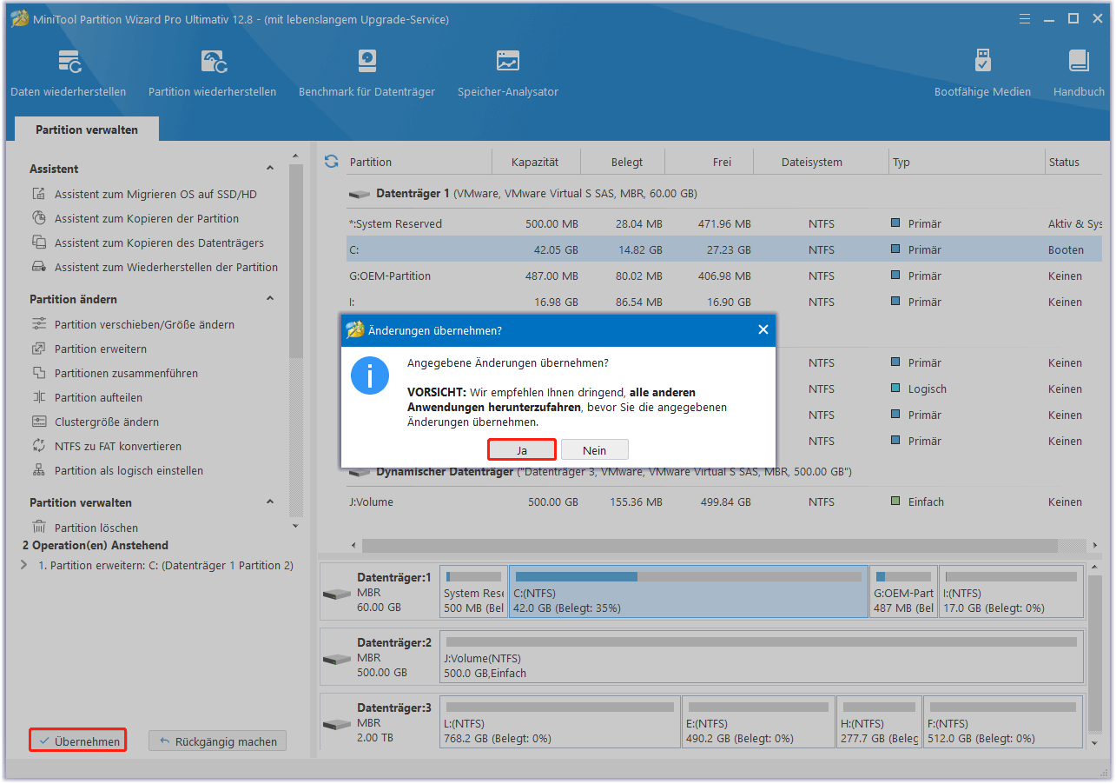This screenshot has height=784, width=1116.
Task: Confirm with the Ja button
Action: coord(522,450)
